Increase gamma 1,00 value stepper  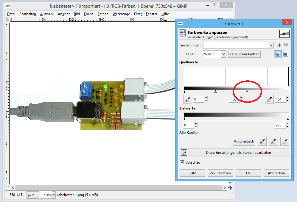click(242, 98)
